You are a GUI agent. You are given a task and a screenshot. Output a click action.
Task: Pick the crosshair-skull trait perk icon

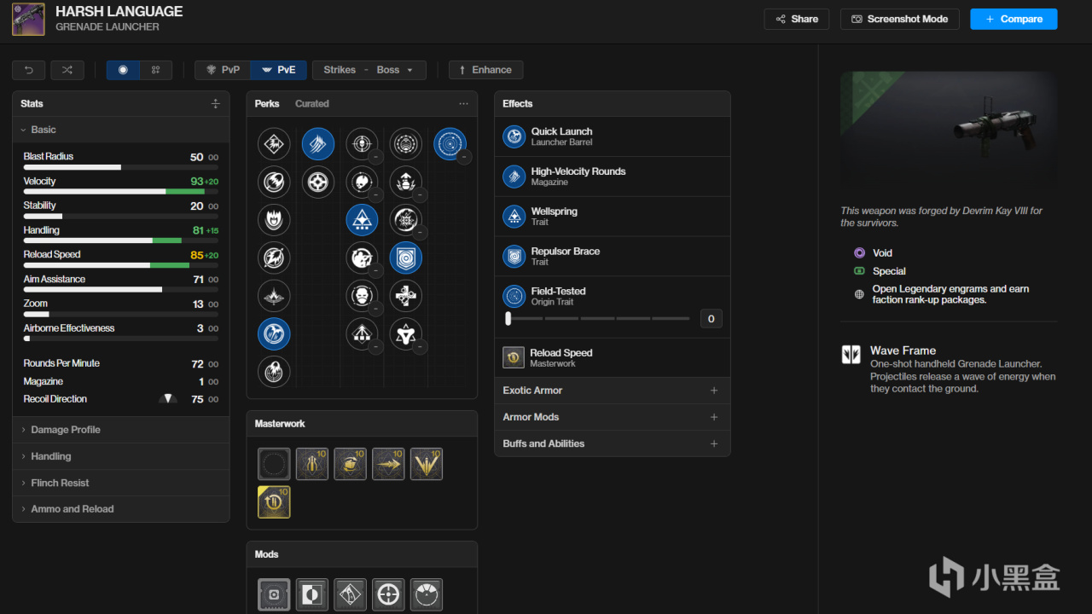click(362, 144)
